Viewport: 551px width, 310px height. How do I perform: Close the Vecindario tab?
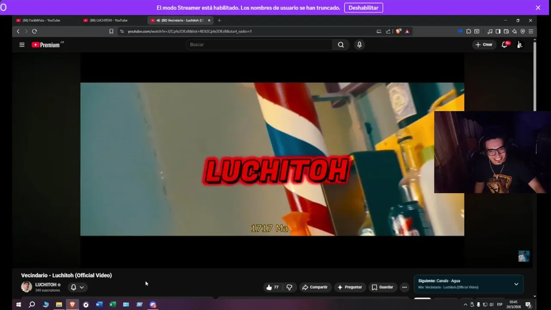[x=209, y=20]
